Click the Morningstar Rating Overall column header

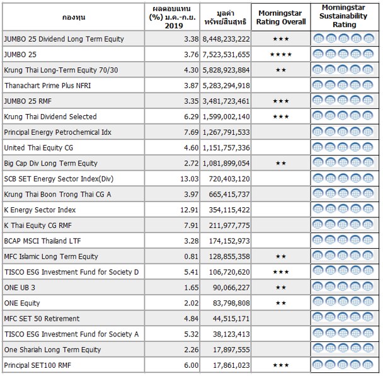coord(281,17)
